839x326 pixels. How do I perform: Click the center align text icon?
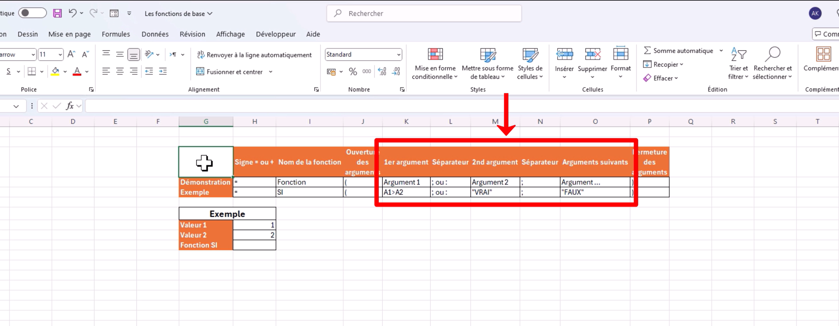point(120,72)
